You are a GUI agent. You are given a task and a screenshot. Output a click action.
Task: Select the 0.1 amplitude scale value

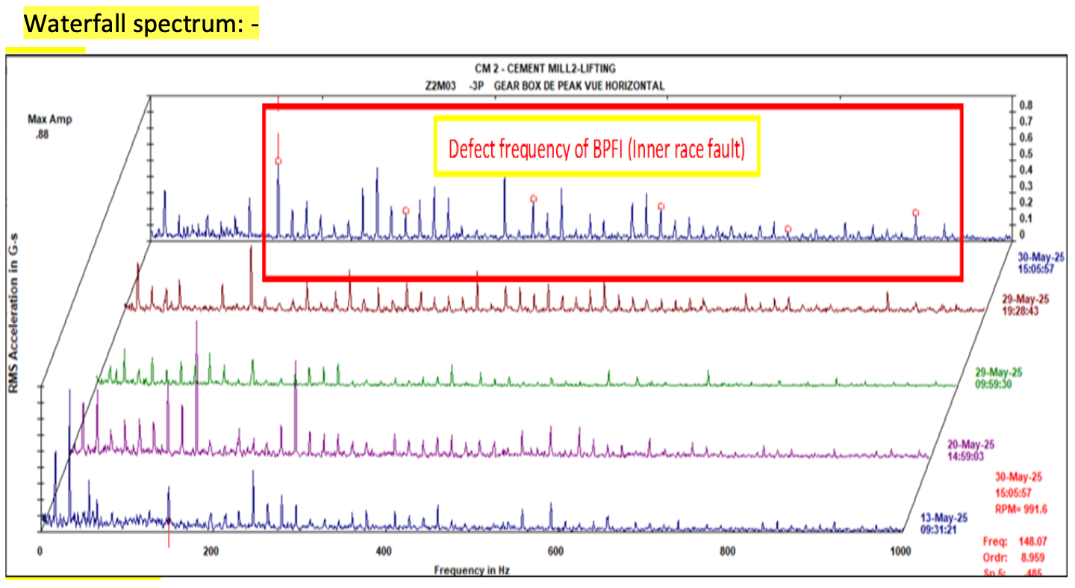pyautogui.click(x=1027, y=219)
